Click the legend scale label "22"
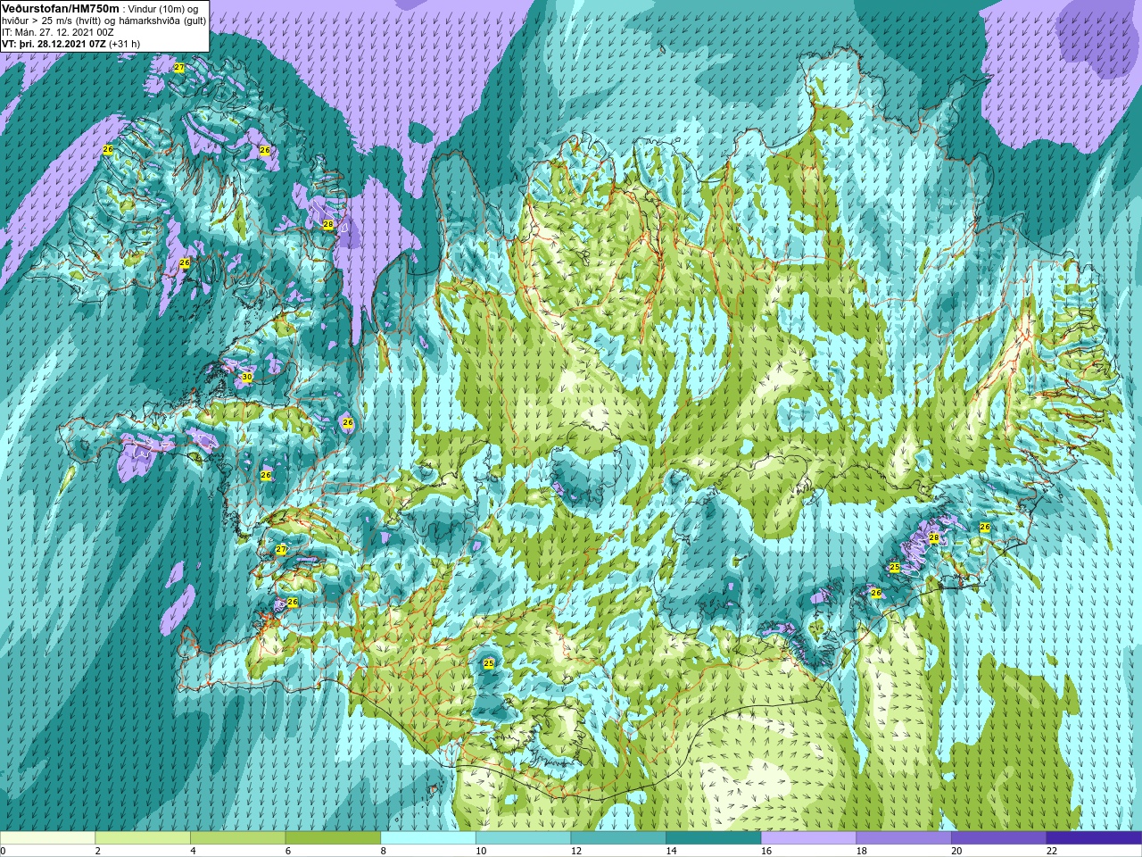 (1052, 851)
